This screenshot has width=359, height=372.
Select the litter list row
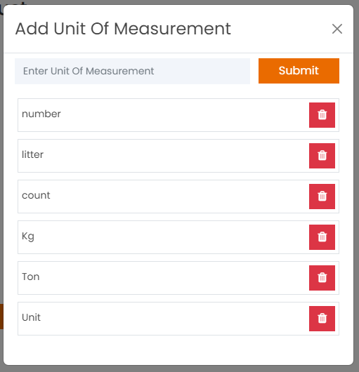[x=178, y=156]
